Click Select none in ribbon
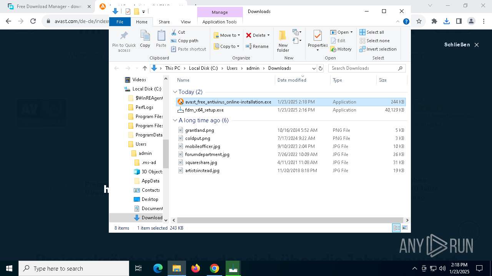492x276 pixels. (374, 41)
